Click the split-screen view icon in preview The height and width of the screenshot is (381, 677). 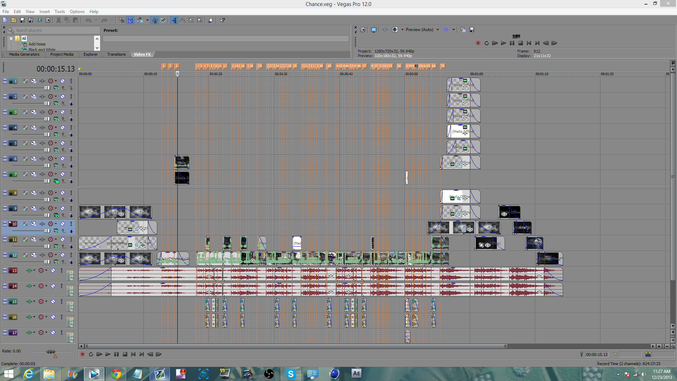pyautogui.click(x=395, y=30)
